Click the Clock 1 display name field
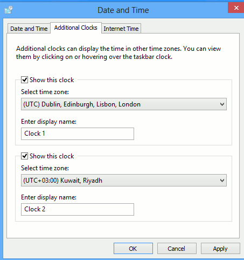This screenshot has width=244, height=260. coord(78,134)
